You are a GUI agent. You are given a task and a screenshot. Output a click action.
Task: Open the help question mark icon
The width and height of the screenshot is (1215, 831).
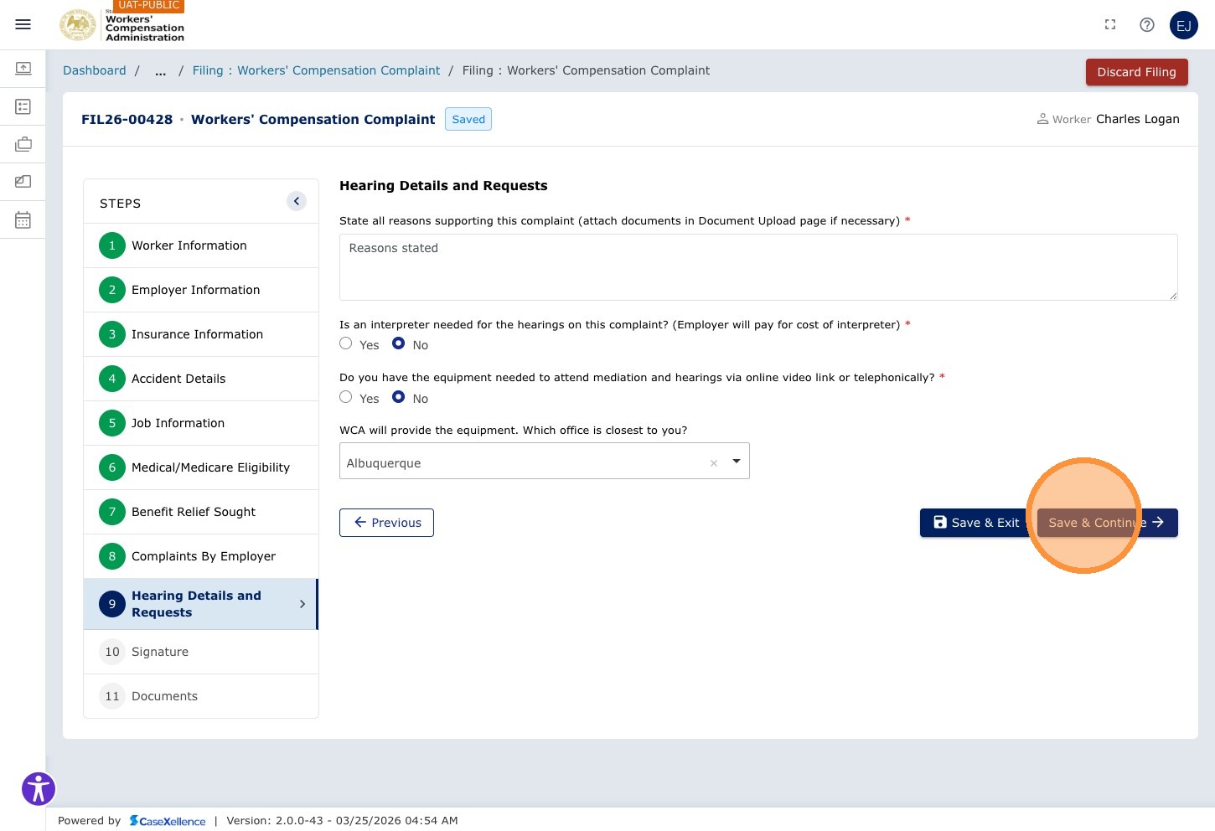(1147, 24)
